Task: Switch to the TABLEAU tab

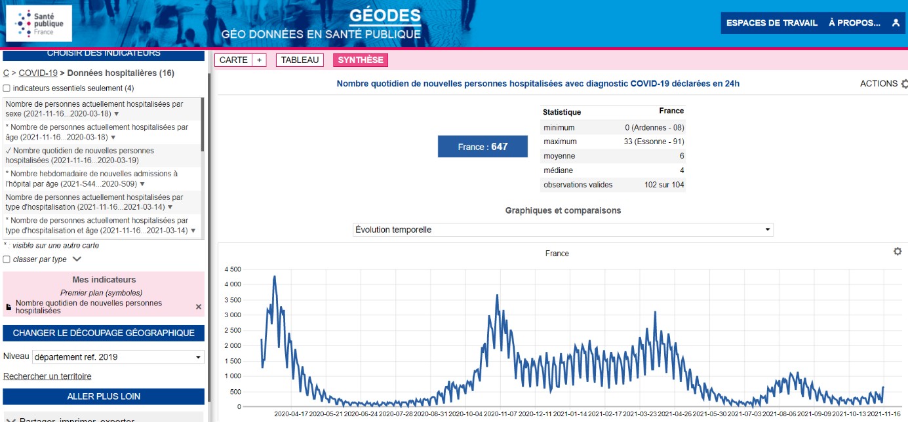Action: [x=300, y=60]
